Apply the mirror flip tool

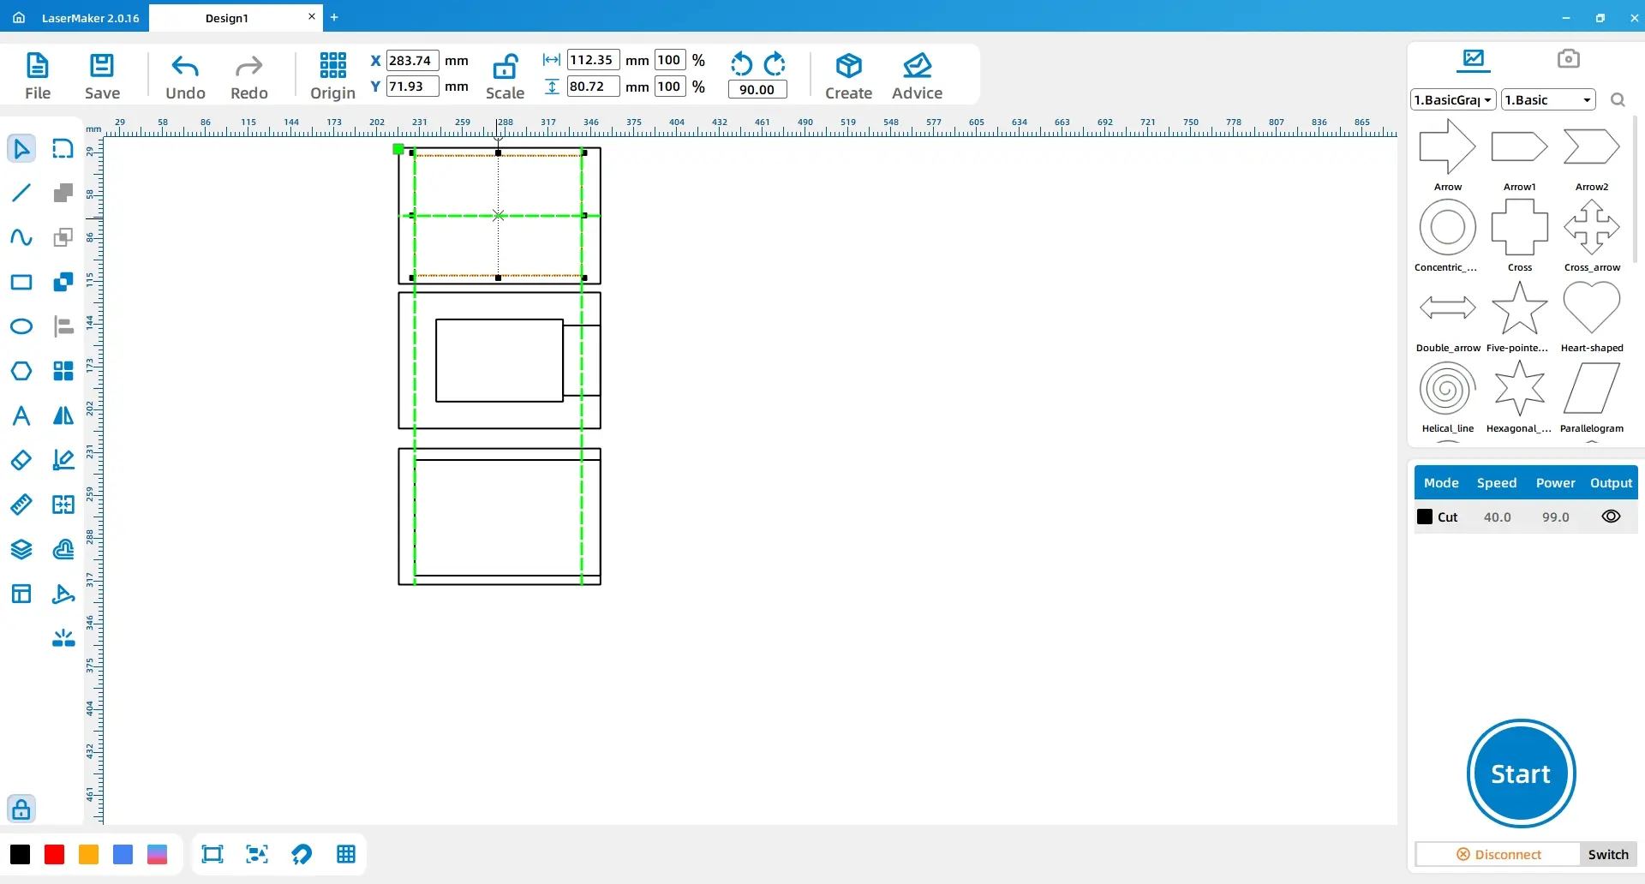coord(63,415)
